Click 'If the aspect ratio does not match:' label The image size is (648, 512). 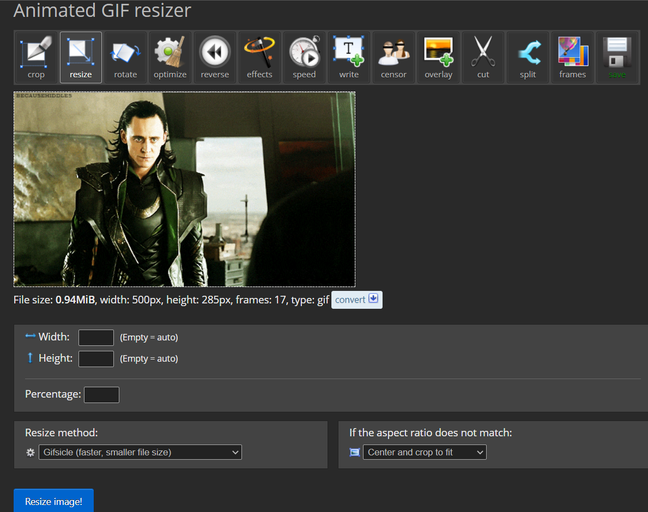coord(431,432)
